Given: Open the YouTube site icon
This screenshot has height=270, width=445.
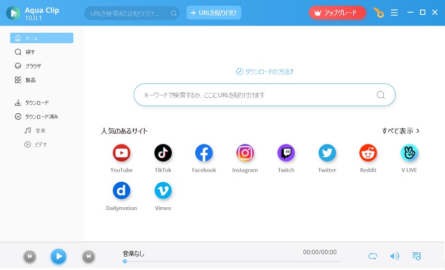Looking at the screenshot, I should click(x=121, y=153).
